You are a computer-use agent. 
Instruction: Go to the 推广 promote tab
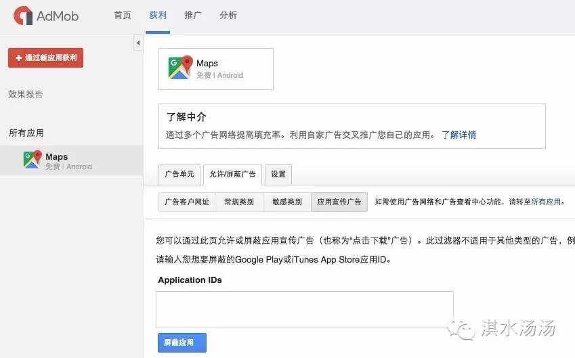193,16
